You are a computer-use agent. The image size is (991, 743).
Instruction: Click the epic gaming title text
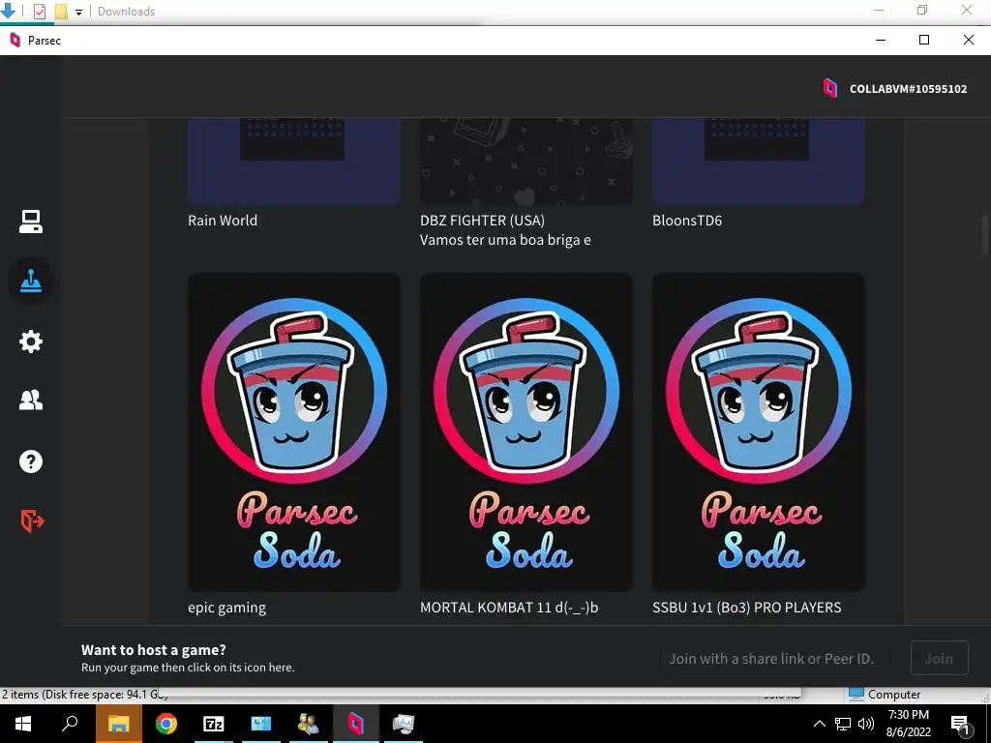click(226, 608)
